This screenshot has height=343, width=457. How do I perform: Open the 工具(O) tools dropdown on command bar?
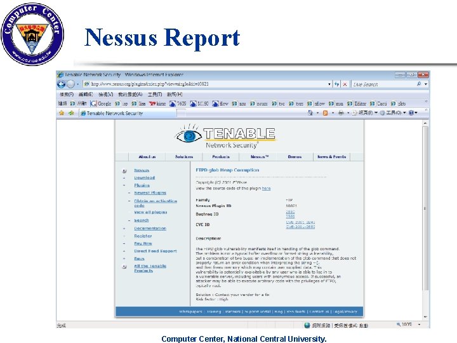coord(393,113)
